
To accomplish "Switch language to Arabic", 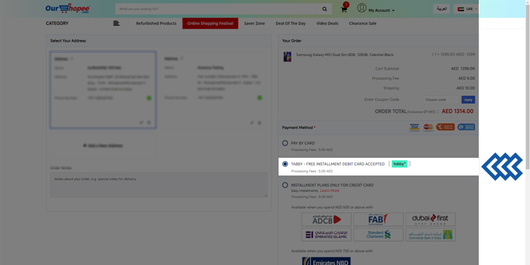I will (442, 9).
